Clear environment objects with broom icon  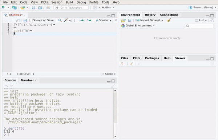tap(169, 20)
